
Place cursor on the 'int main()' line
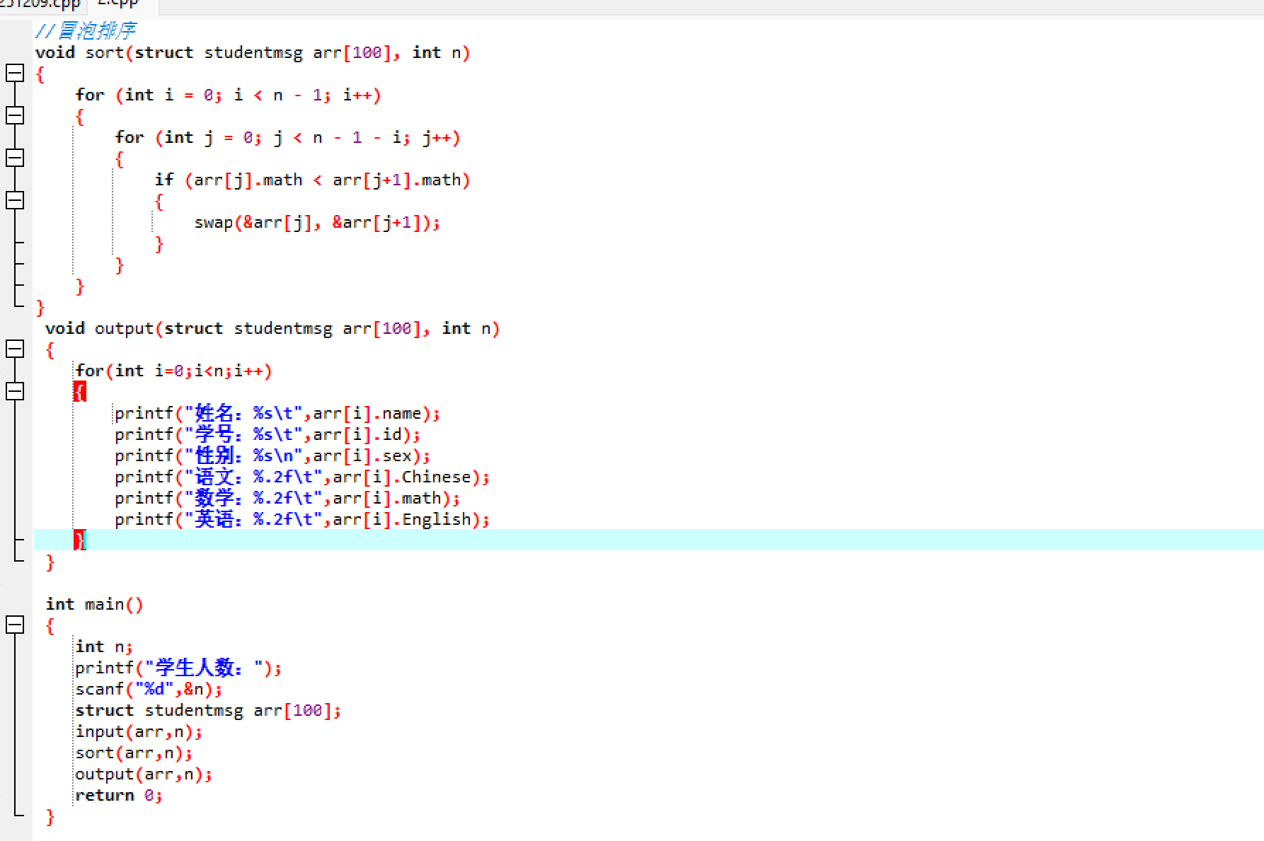tap(95, 605)
